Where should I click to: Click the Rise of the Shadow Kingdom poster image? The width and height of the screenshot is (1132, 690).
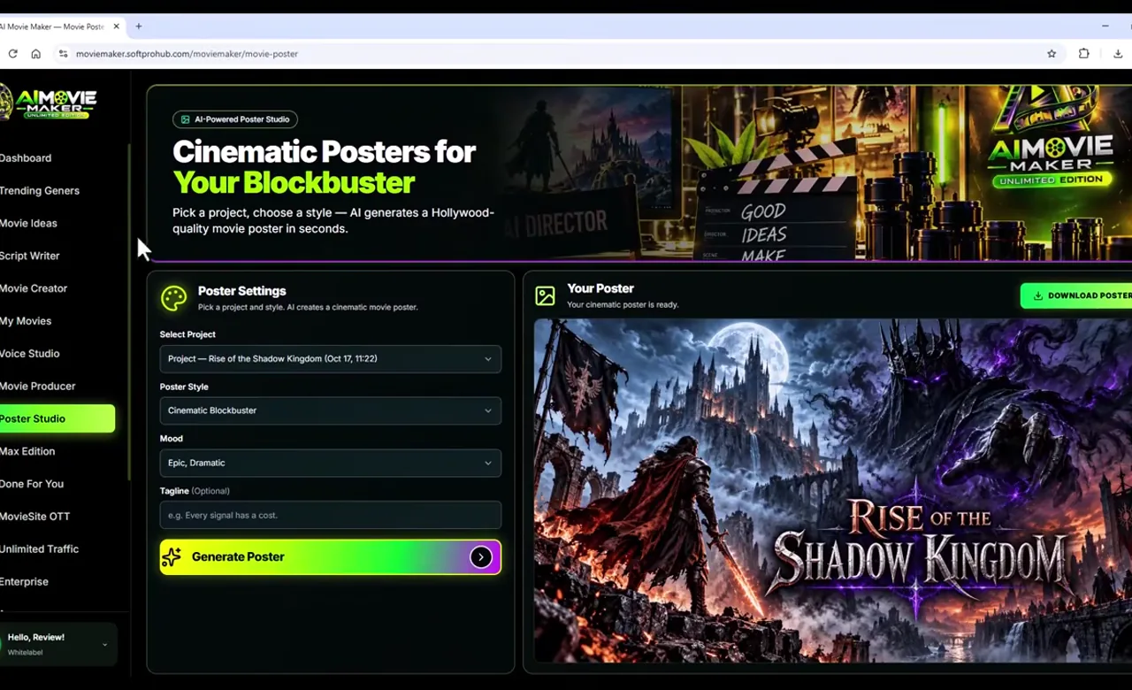pos(833,490)
